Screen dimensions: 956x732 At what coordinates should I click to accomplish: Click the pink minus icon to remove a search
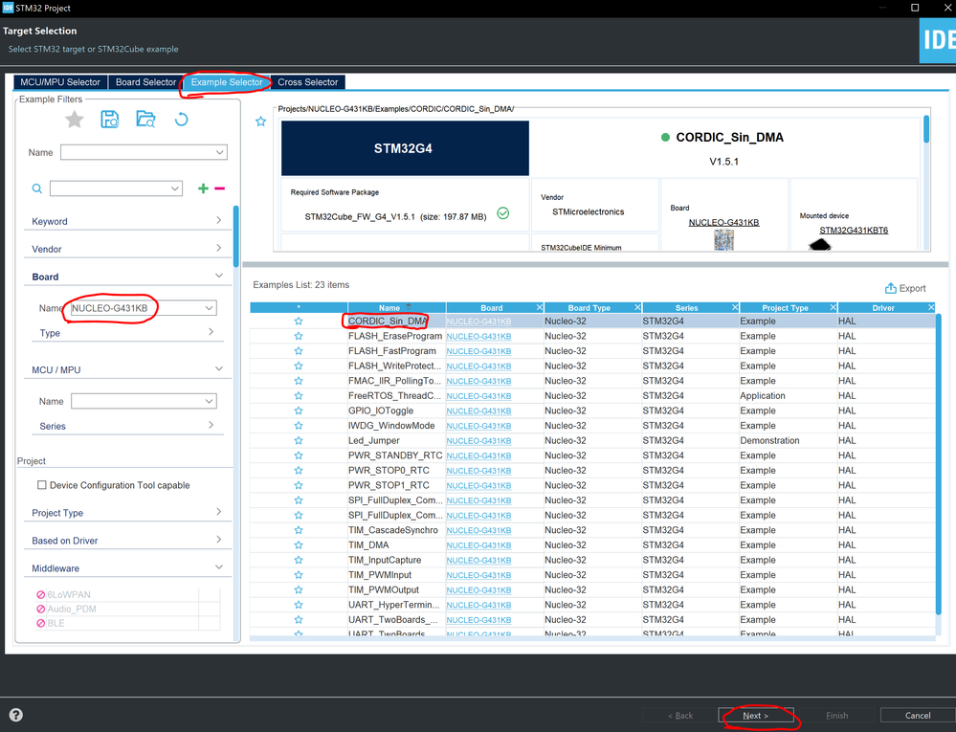pos(219,189)
